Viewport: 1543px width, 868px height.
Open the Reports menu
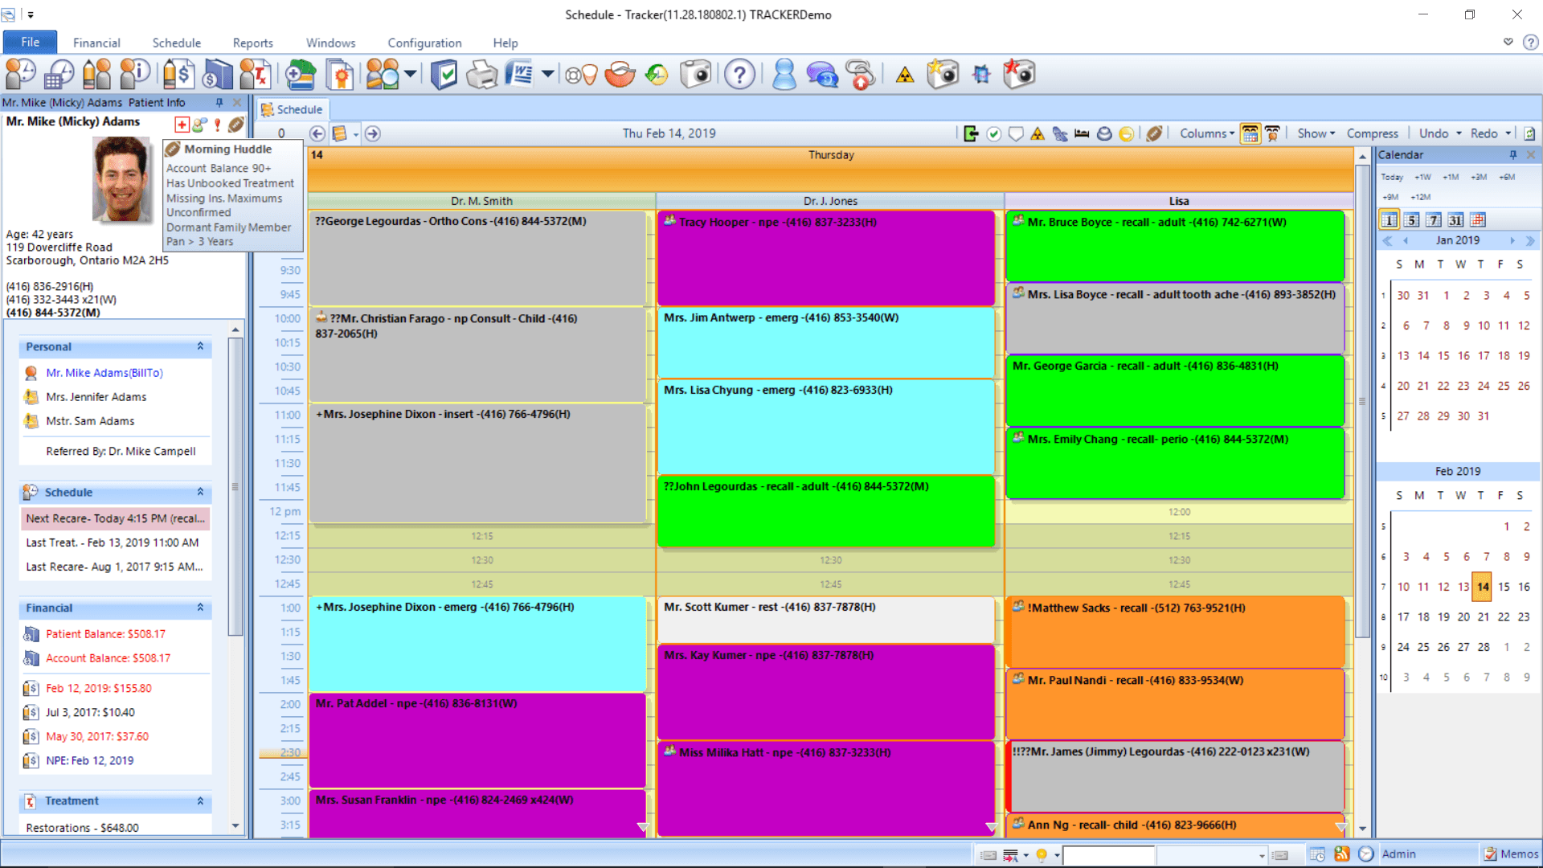click(x=253, y=43)
